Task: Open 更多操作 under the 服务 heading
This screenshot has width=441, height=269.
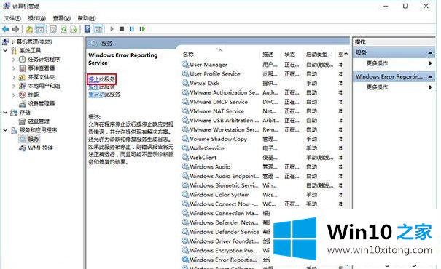Action: pyautogui.click(x=377, y=63)
